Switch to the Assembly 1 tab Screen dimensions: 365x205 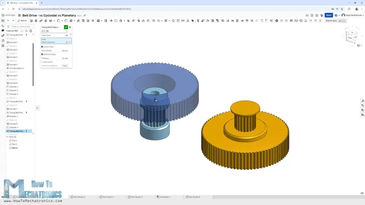(164, 197)
